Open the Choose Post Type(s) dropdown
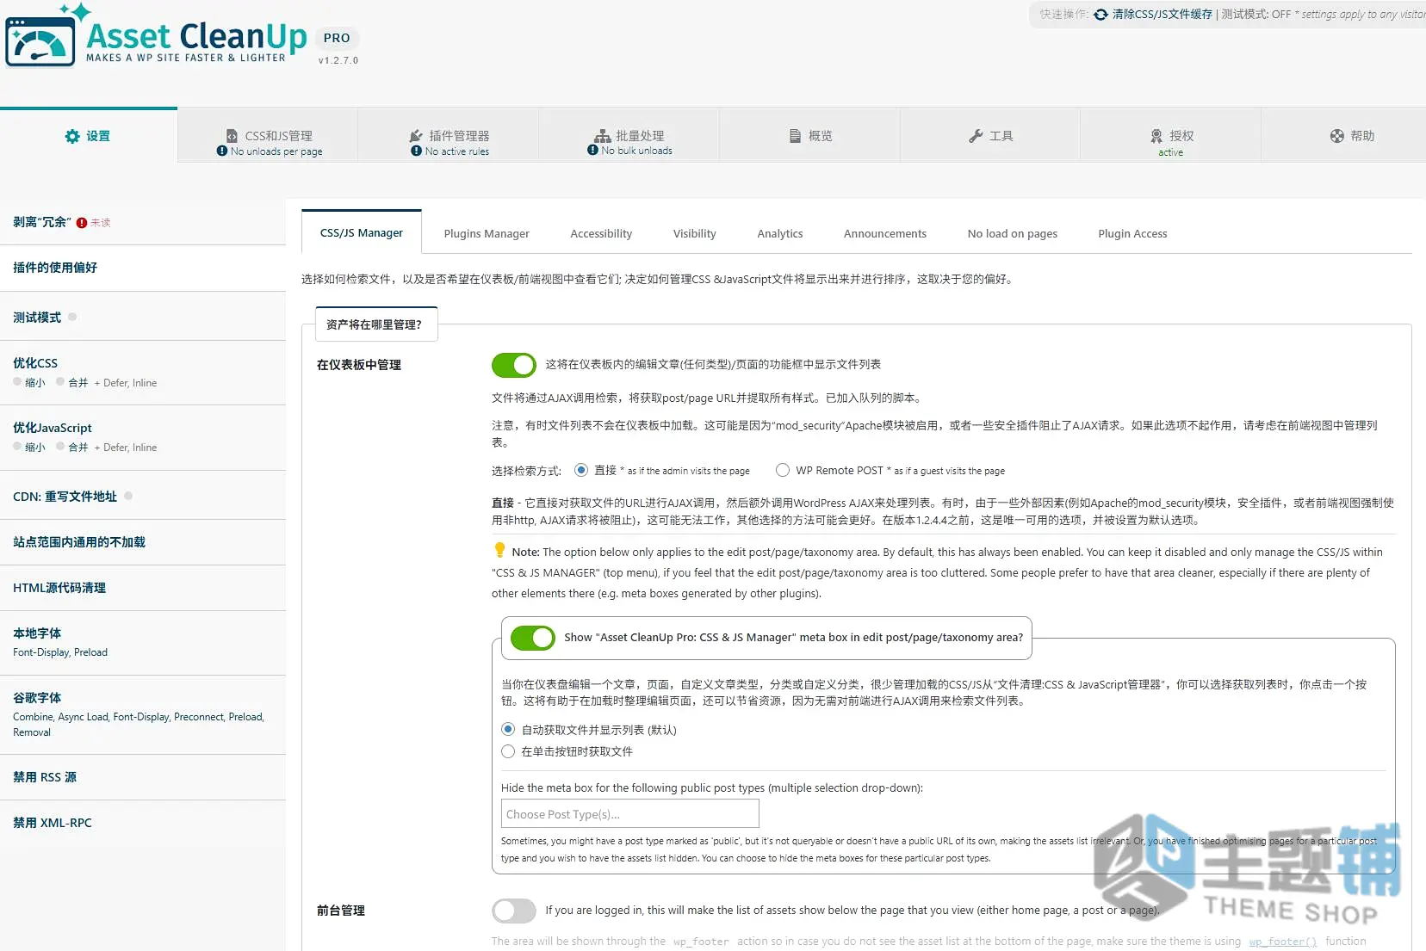1426x951 pixels. coord(630,814)
